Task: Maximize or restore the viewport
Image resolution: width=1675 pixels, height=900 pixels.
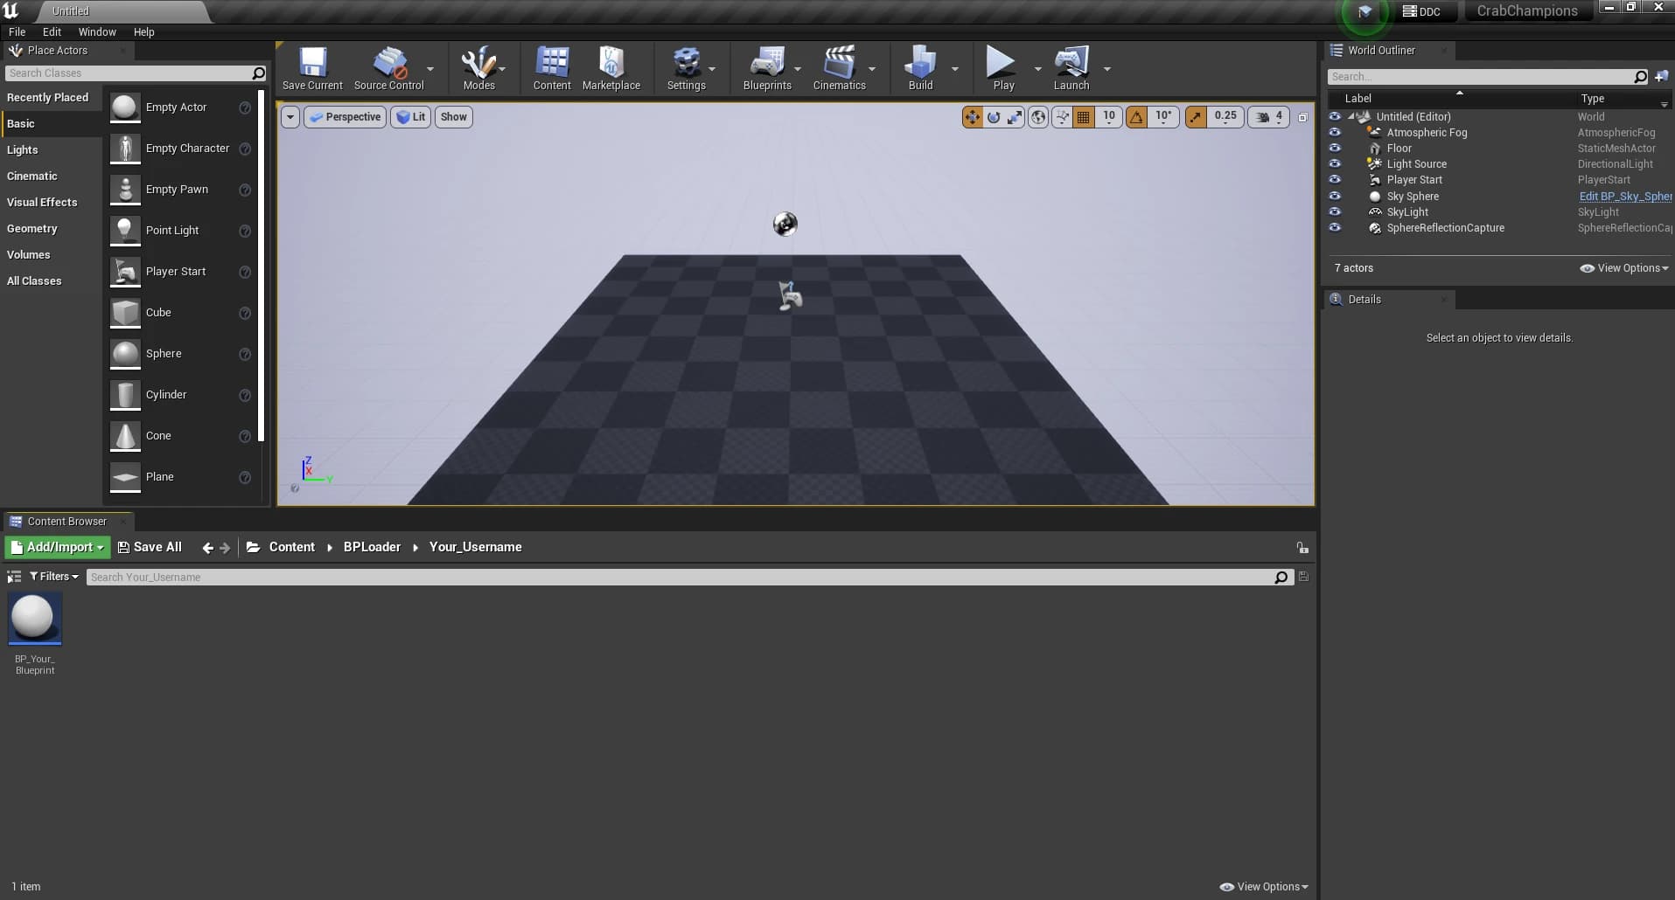Action: coord(1302,117)
